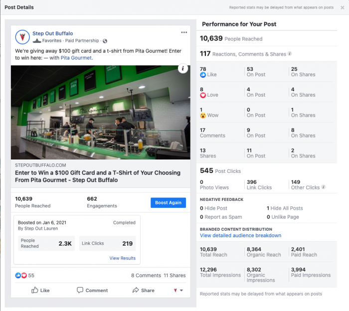Click the blue Like reaction icon in stats
This screenshot has height=311, width=349.
(x=203, y=75)
